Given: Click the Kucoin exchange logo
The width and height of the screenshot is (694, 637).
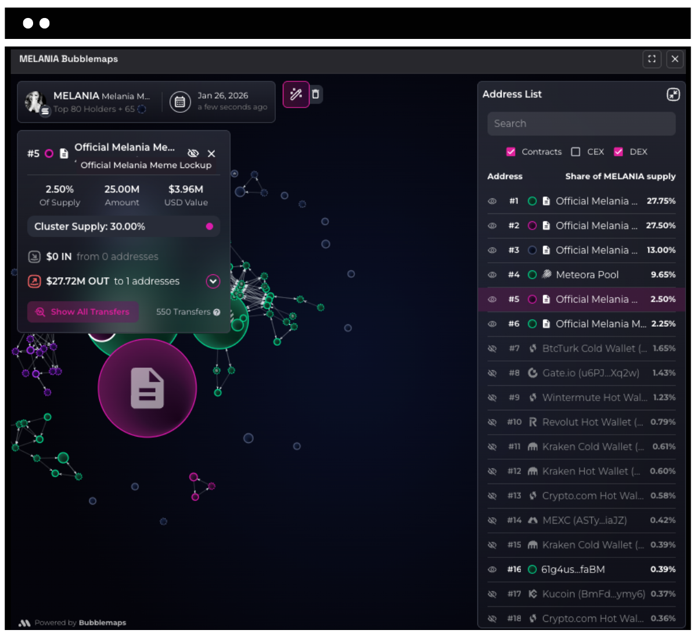Looking at the screenshot, I should [533, 594].
